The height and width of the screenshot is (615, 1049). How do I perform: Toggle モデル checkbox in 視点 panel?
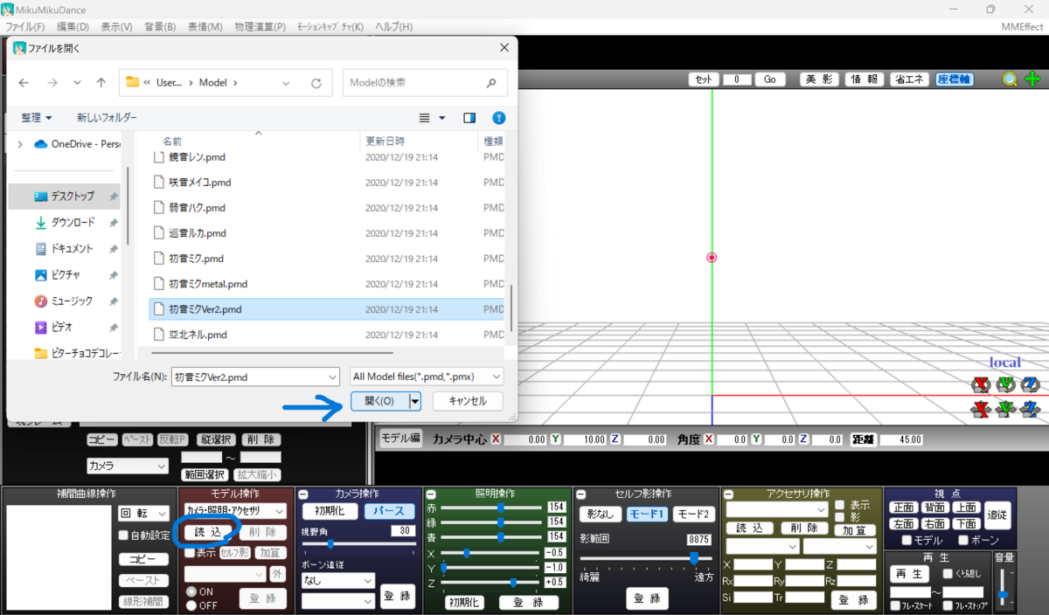[907, 541]
